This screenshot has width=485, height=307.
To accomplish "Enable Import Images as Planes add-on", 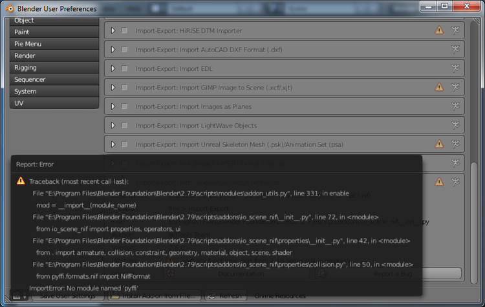I will [x=124, y=106].
